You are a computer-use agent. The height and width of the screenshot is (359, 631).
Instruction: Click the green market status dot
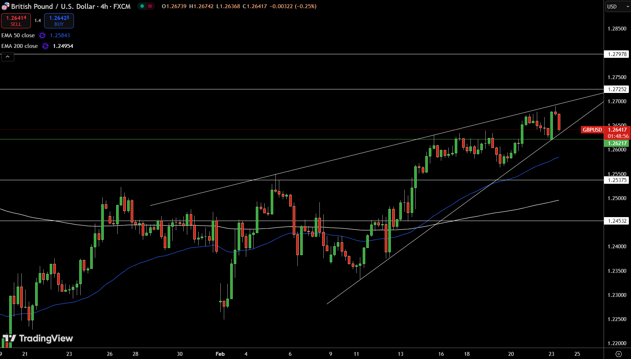142,6
